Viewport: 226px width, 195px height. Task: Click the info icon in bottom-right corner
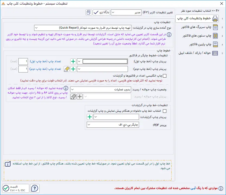(x=221, y=188)
